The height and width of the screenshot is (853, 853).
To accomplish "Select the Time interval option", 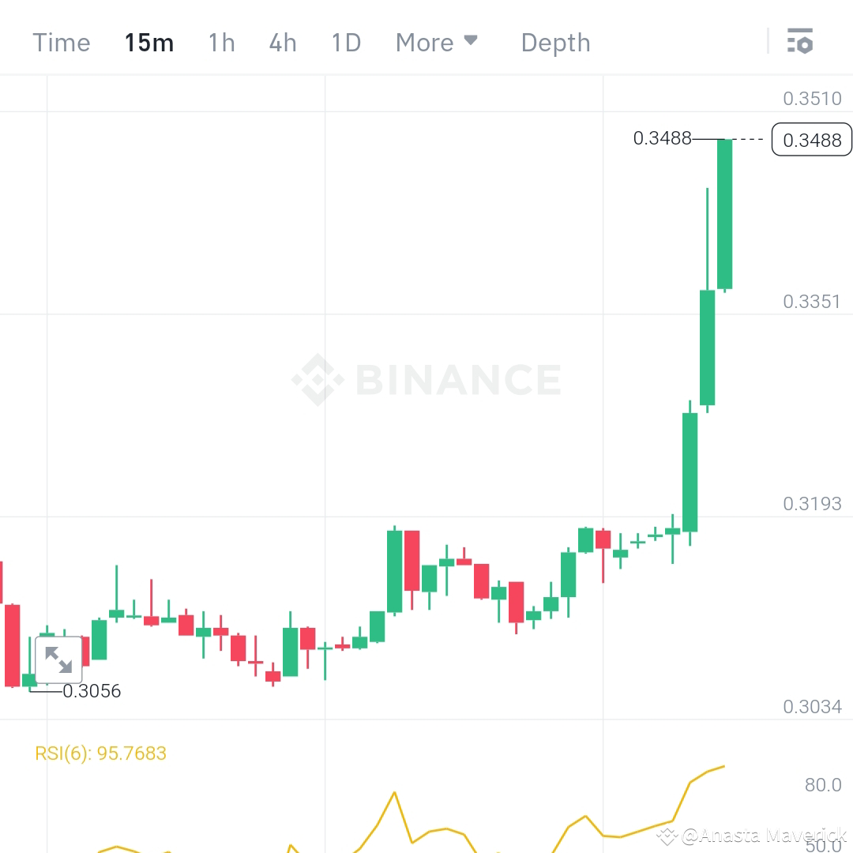I will [x=61, y=43].
